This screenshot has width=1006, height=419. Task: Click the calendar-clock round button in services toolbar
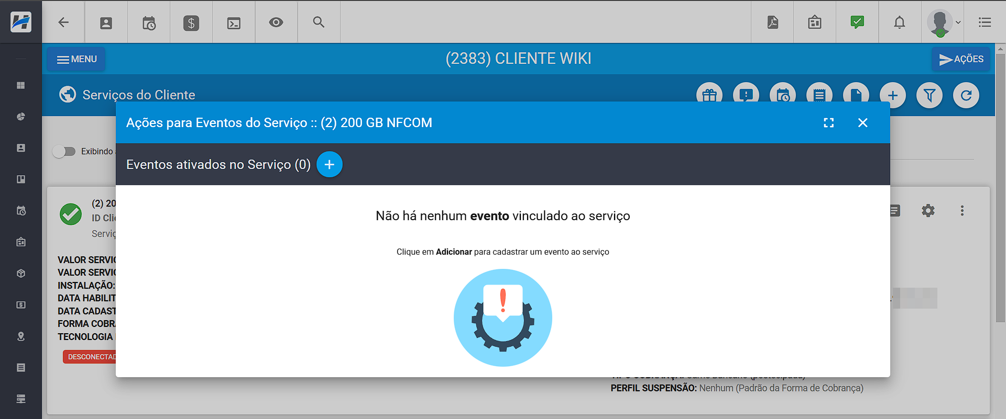coord(783,95)
